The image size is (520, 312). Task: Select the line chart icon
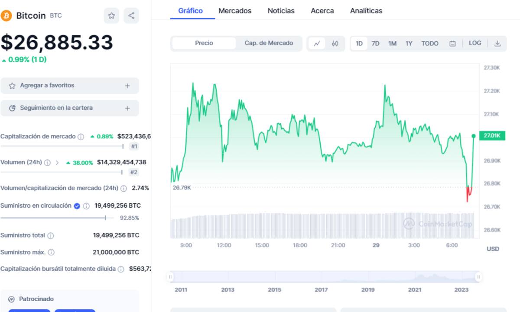click(317, 43)
